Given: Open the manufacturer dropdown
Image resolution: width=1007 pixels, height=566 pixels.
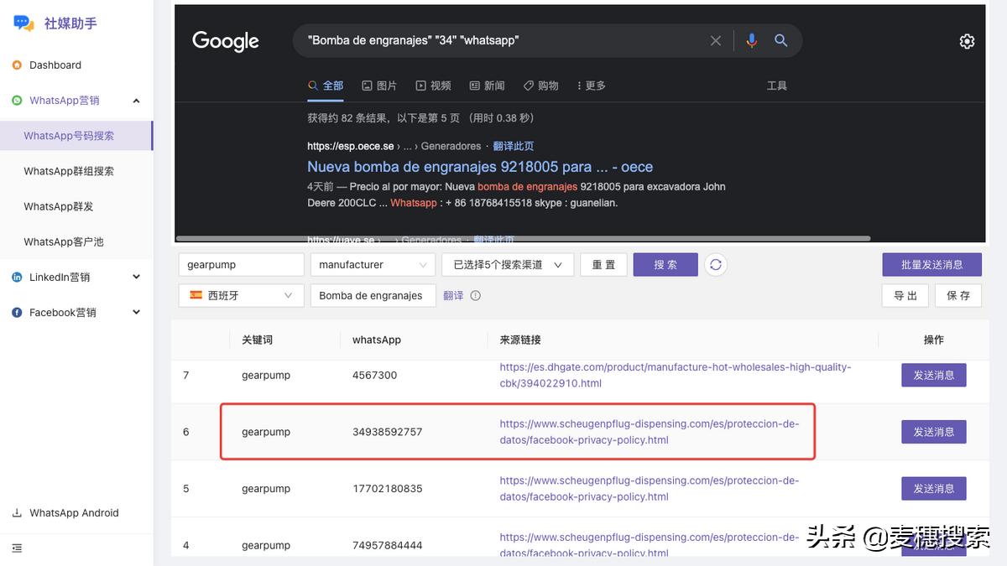Looking at the screenshot, I should [x=373, y=265].
